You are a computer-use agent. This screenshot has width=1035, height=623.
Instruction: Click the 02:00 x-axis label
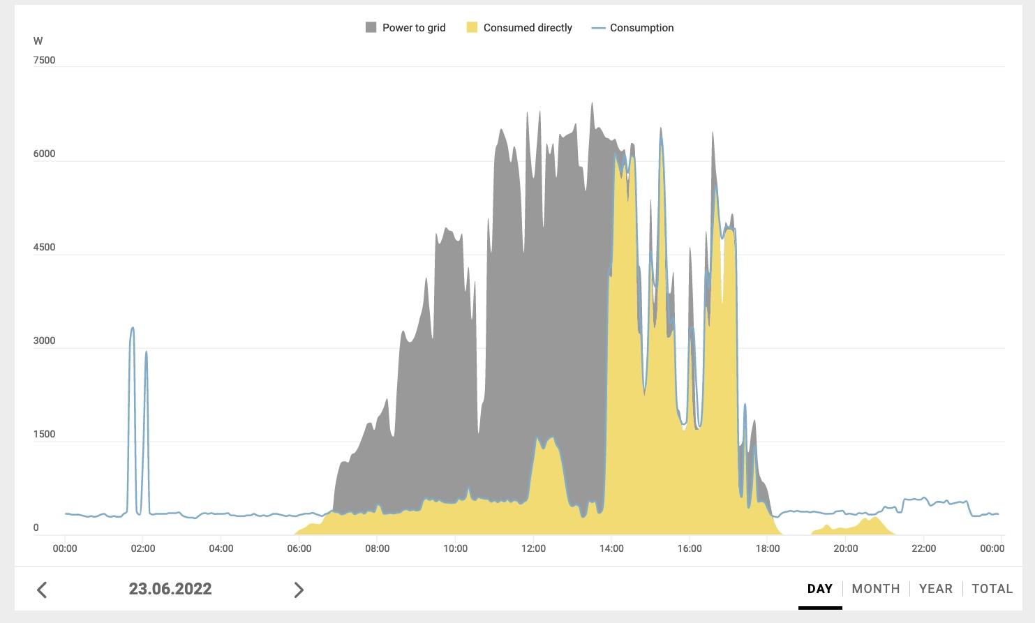pos(143,549)
